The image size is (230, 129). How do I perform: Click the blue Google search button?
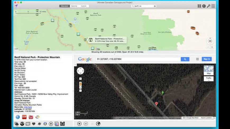tap(185, 59)
